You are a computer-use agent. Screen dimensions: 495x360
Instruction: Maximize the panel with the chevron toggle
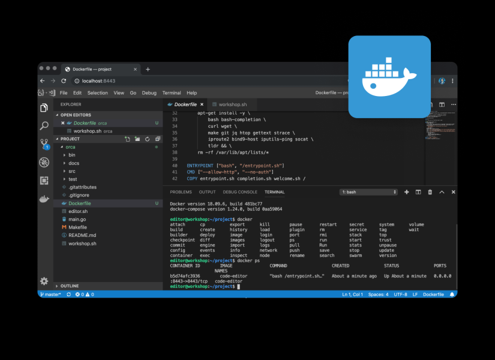click(442, 191)
